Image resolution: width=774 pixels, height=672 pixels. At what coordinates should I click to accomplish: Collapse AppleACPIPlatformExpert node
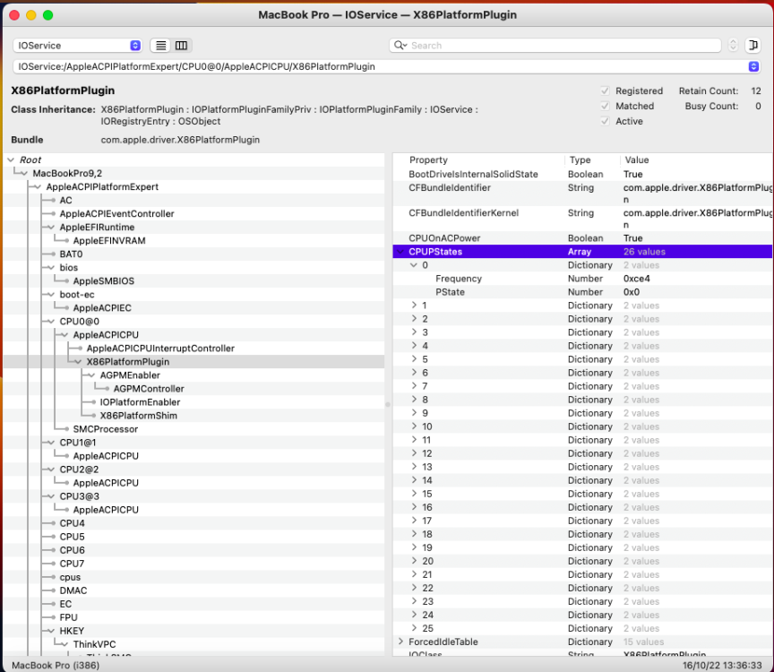(38, 187)
